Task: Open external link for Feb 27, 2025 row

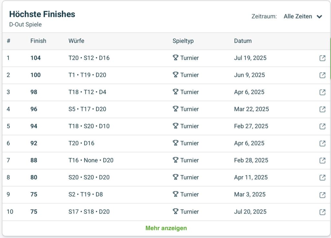Action: pos(322,126)
